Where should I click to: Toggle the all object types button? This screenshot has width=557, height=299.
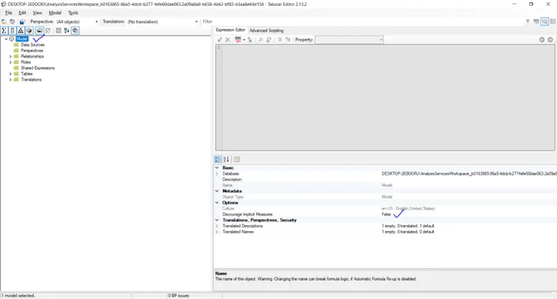[x=75, y=30]
